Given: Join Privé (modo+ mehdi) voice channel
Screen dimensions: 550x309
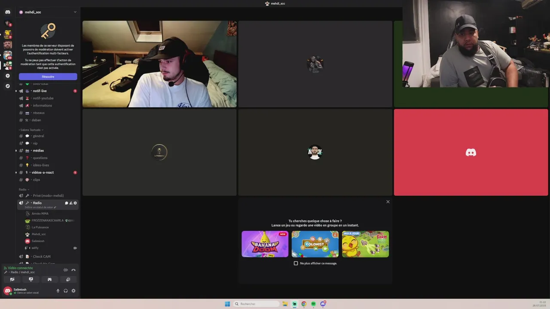Looking at the screenshot, I should (x=48, y=196).
